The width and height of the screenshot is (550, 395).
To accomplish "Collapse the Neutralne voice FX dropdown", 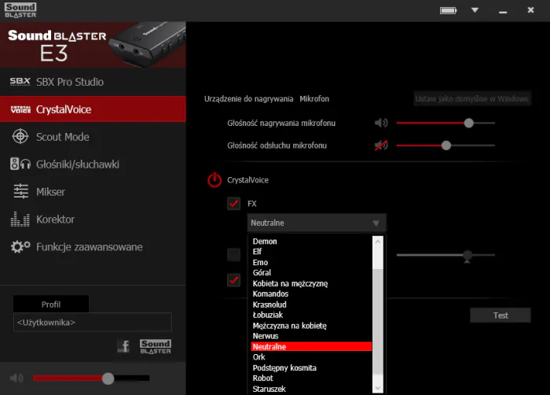I will pos(317,223).
